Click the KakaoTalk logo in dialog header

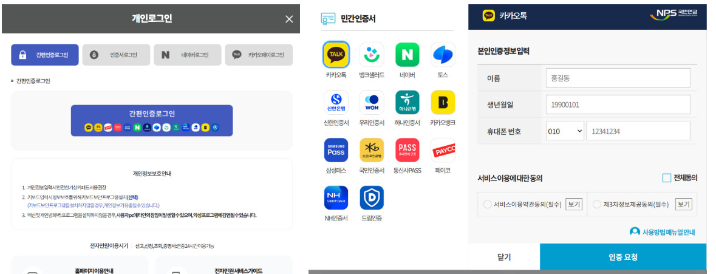pos(489,16)
